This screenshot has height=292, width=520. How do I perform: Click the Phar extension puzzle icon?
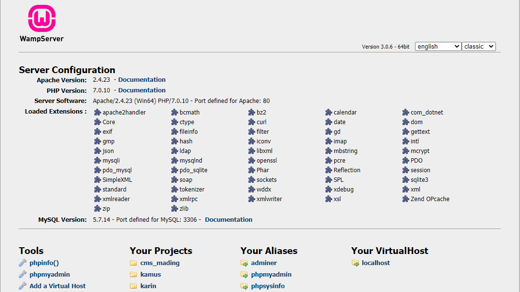click(x=252, y=170)
